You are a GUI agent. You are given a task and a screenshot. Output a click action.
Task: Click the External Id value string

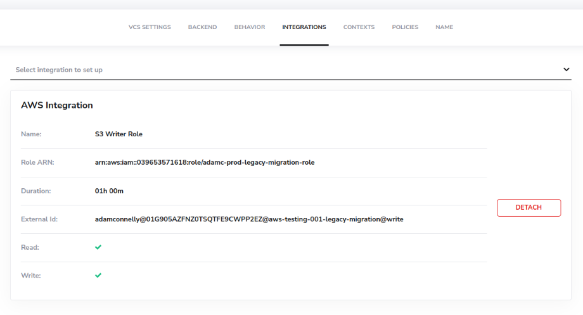[249, 219]
